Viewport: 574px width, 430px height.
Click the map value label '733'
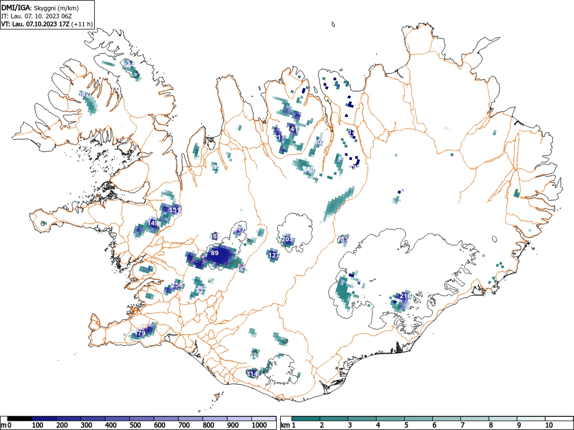click(343, 239)
